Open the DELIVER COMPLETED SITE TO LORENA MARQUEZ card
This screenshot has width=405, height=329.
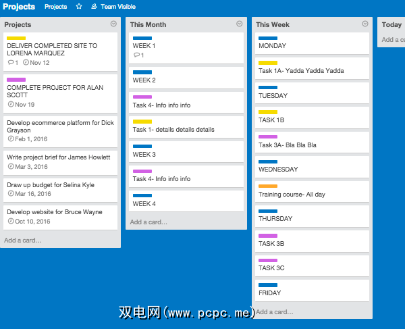60,52
